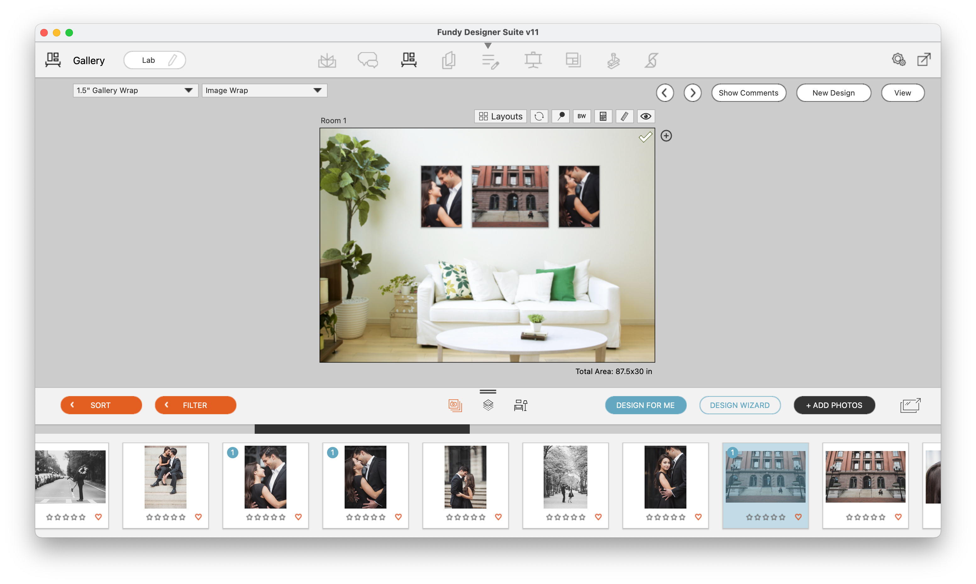
Task: Open the stamp tool icon
Action: click(x=613, y=60)
